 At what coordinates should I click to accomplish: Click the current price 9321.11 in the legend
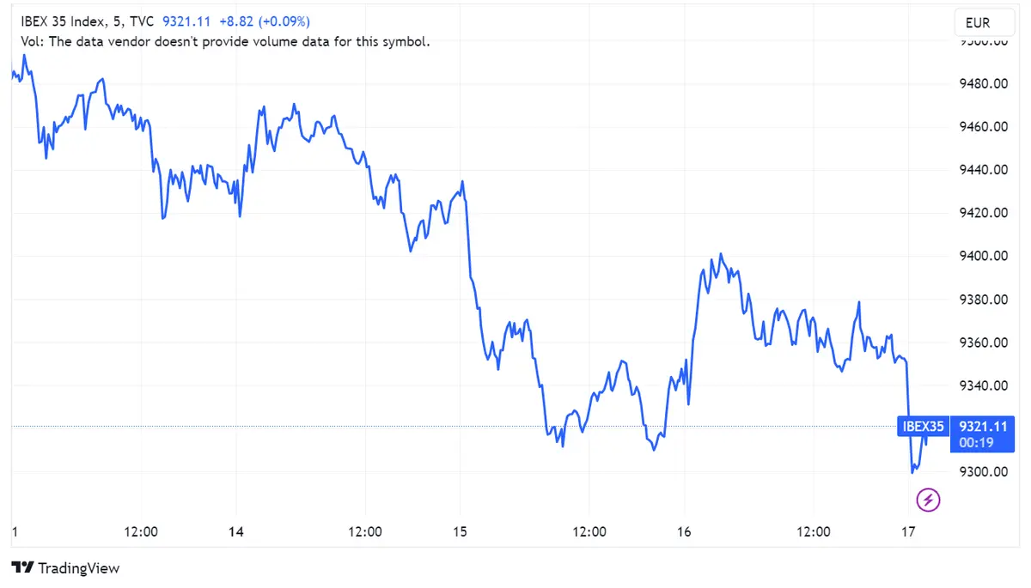[186, 21]
